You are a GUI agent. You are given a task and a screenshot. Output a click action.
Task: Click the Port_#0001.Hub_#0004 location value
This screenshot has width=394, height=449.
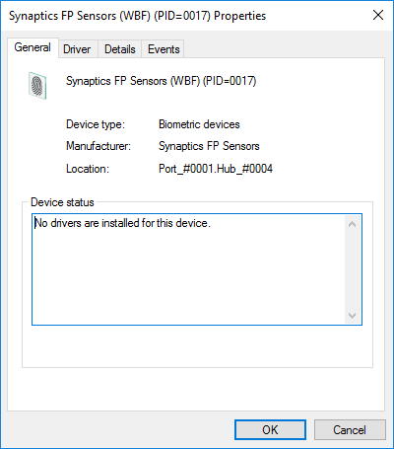click(216, 169)
